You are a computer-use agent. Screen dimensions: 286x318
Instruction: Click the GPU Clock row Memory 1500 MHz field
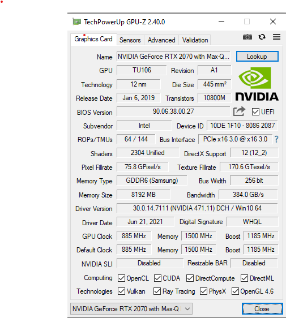199,236
